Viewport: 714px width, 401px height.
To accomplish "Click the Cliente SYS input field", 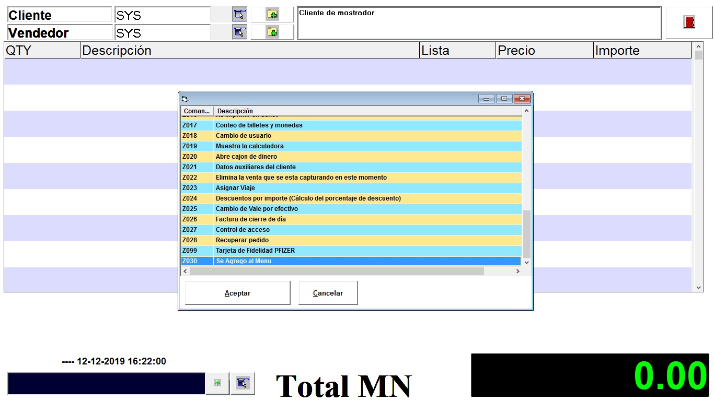I will tap(162, 15).
